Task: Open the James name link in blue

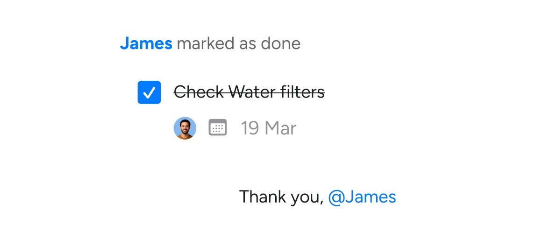Action: [146, 43]
